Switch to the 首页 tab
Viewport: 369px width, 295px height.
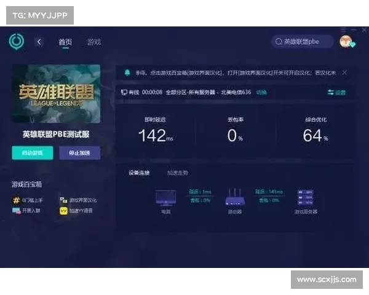point(65,42)
